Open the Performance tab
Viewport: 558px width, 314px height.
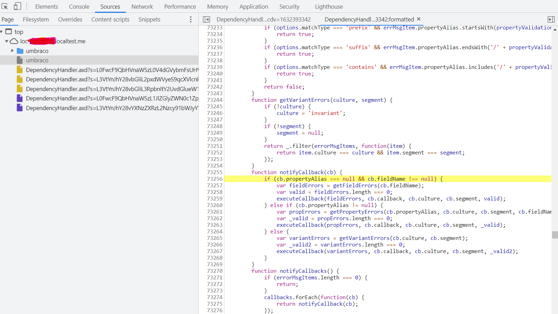180,7
